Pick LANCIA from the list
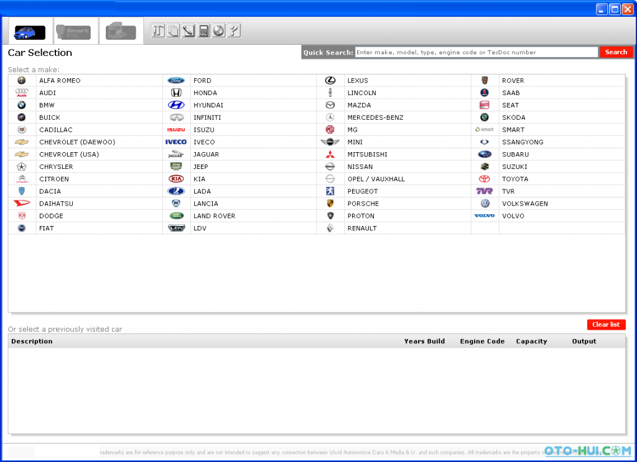 pyautogui.click(x=205, y=204)
